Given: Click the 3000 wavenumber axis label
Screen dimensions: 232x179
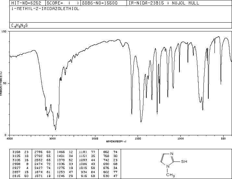Looking at the screenshot, I should pyautogui.click(x=52, y=139).
